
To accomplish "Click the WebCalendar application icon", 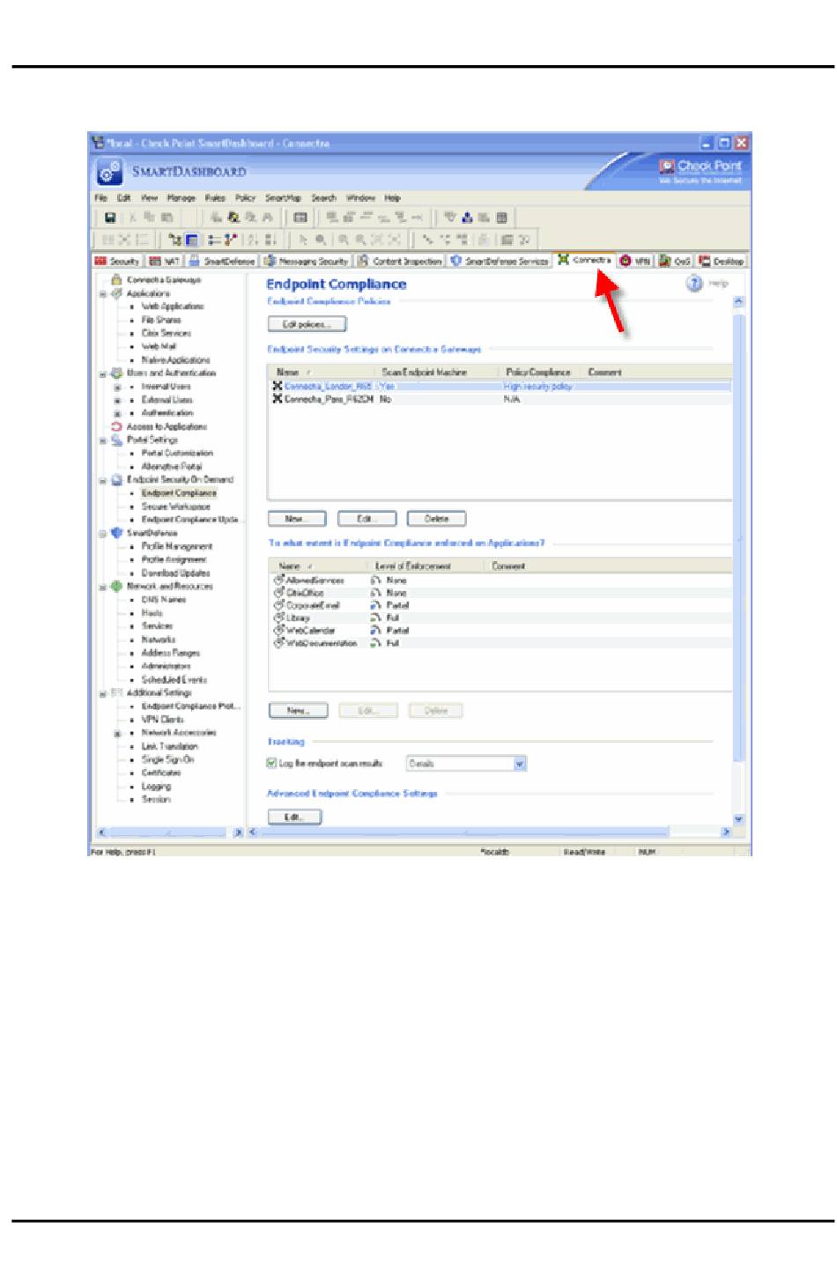I will (x=279, y=631).
